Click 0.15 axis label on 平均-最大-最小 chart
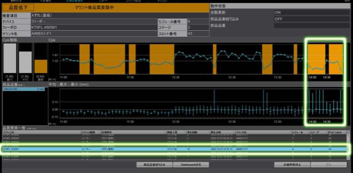Screen dimensions: 353x173 click(x=55, y=102)
